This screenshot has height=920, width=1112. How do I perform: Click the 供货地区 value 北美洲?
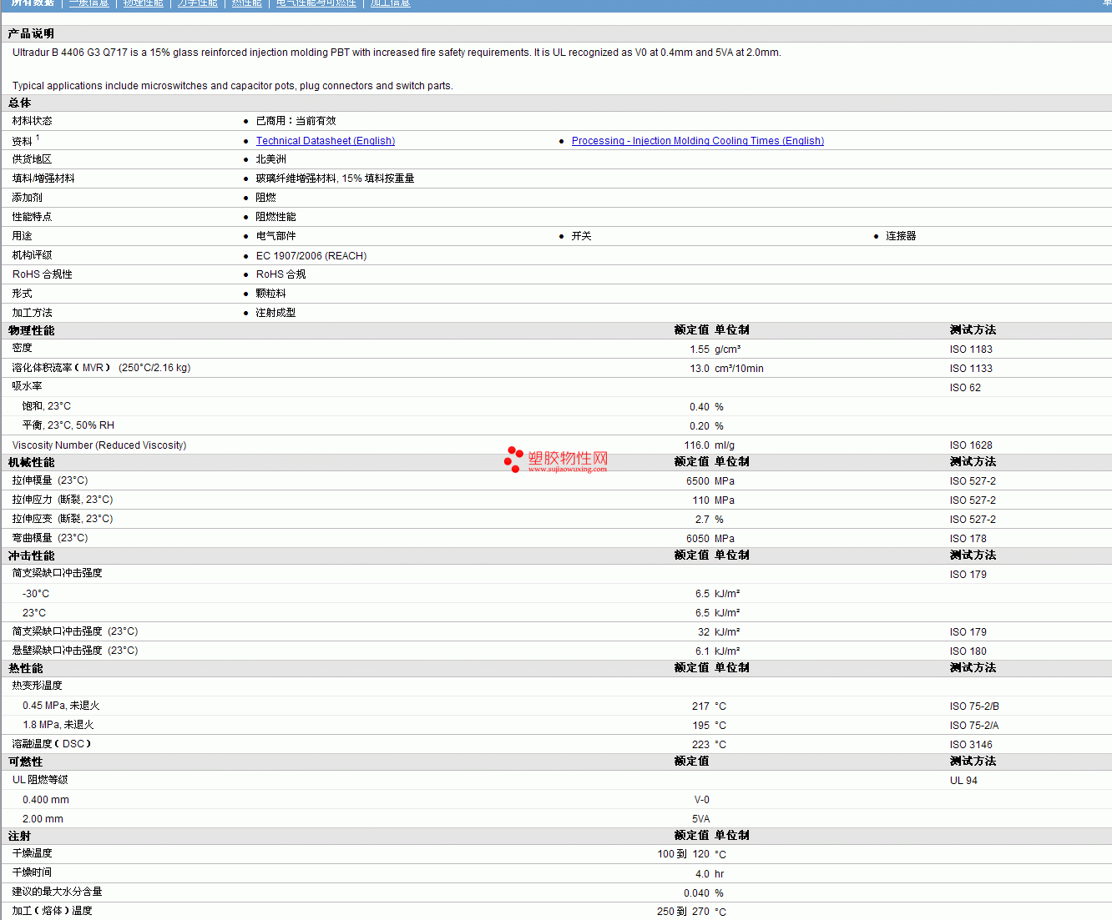point(271,159)
